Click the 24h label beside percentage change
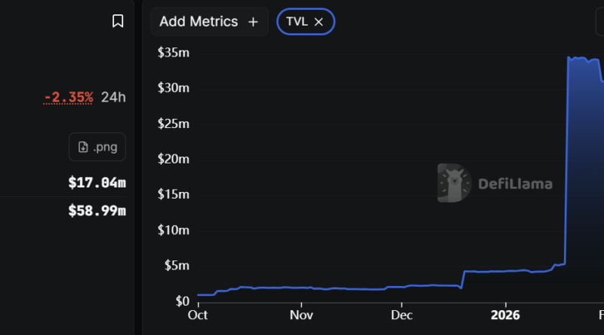This screenshot has height=335, width=604. point(113,97)
